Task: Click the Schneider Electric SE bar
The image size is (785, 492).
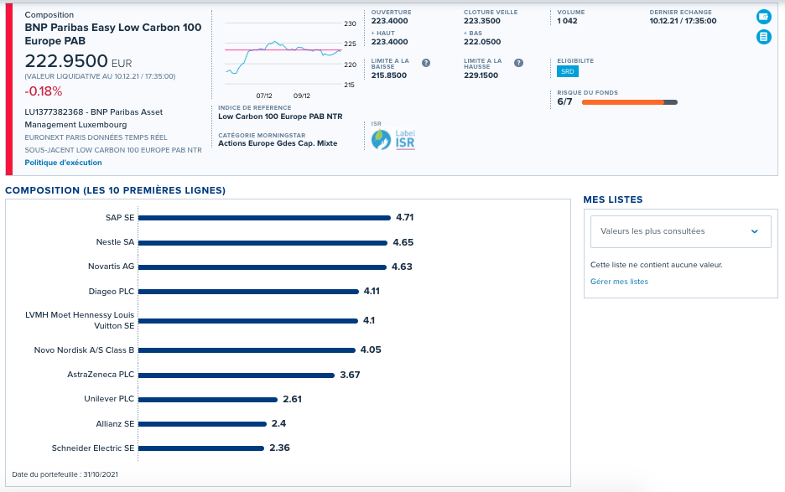Action: [200, 448]
